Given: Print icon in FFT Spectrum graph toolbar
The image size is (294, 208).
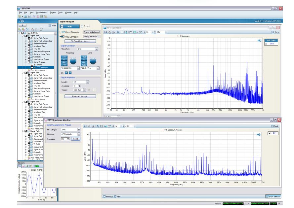Looking at the screenshot, I should [x=113, y=32].
